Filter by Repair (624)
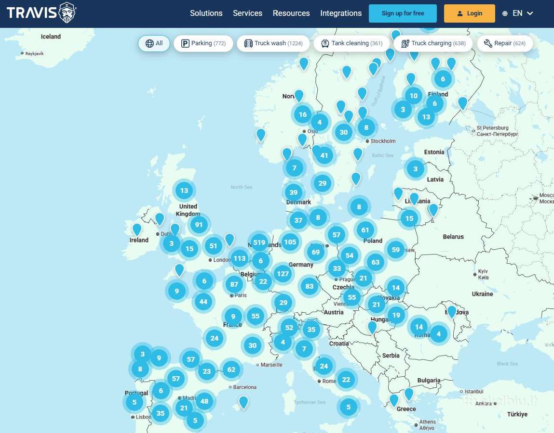This screenshot has height=433, width=554. pos(504,43)
